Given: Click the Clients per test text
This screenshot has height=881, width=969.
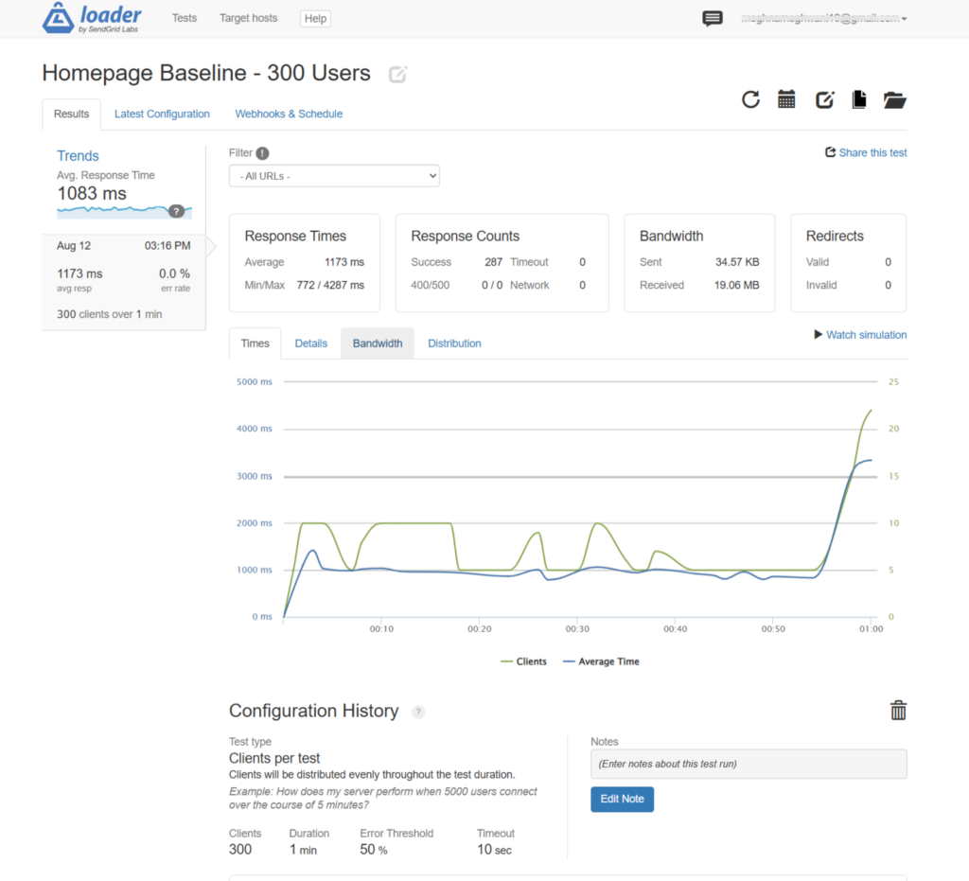Looking at the screenshot, I should (x=274, y=758).
